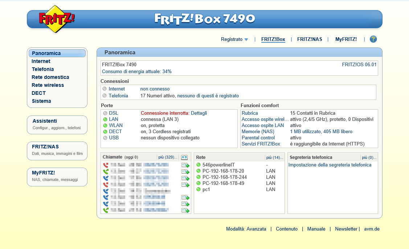Open the sidebar MyFRITZ! box (NAS, chiamate, messaggi)
The image size is (409, 249).
pos(57,177)
